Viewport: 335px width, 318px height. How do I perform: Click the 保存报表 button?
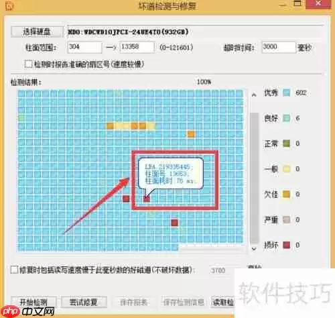[x=133, y=302]
